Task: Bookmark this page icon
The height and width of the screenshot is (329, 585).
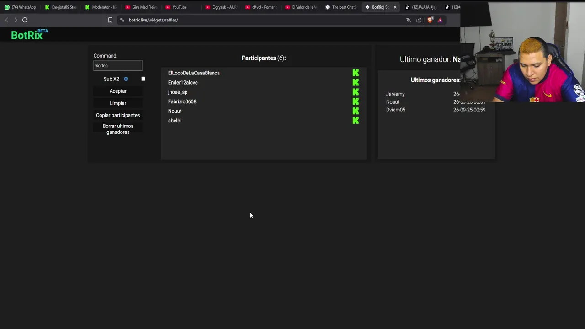Action: point(110,20)
